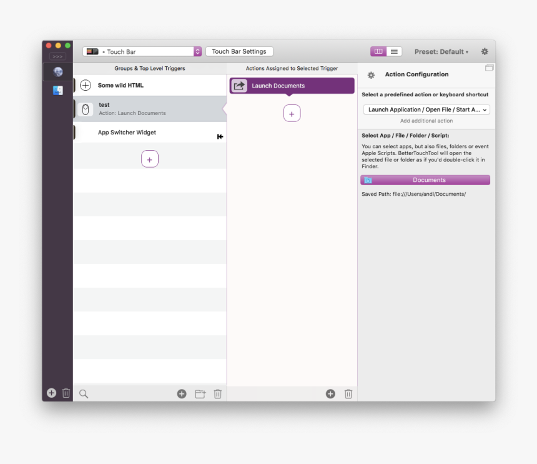The height and width of the screenshot is (464, 537).
Task: Expand the sidebar with the >>> button
Action: pyautogui.click(x=57, y=56)
